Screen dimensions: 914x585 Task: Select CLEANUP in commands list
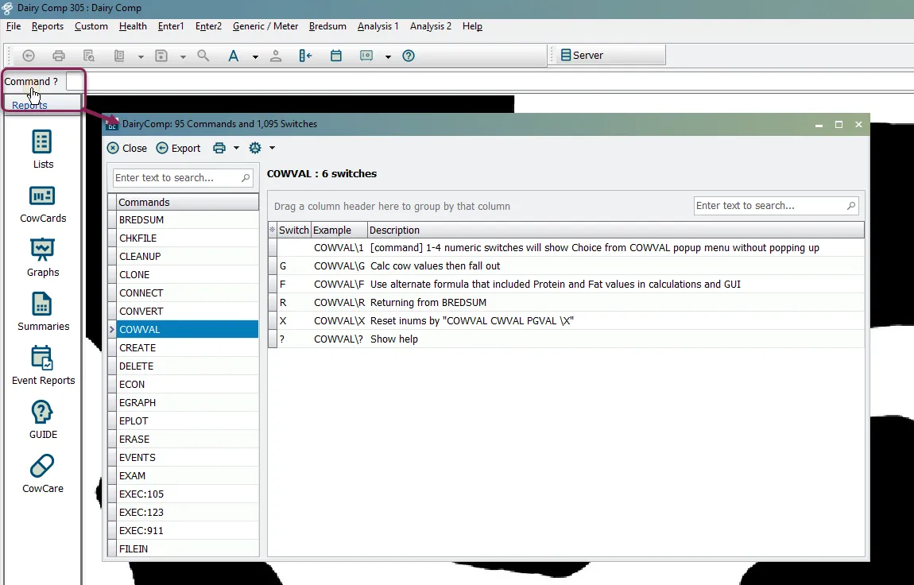pyautogui.click(x=187, y=257)
